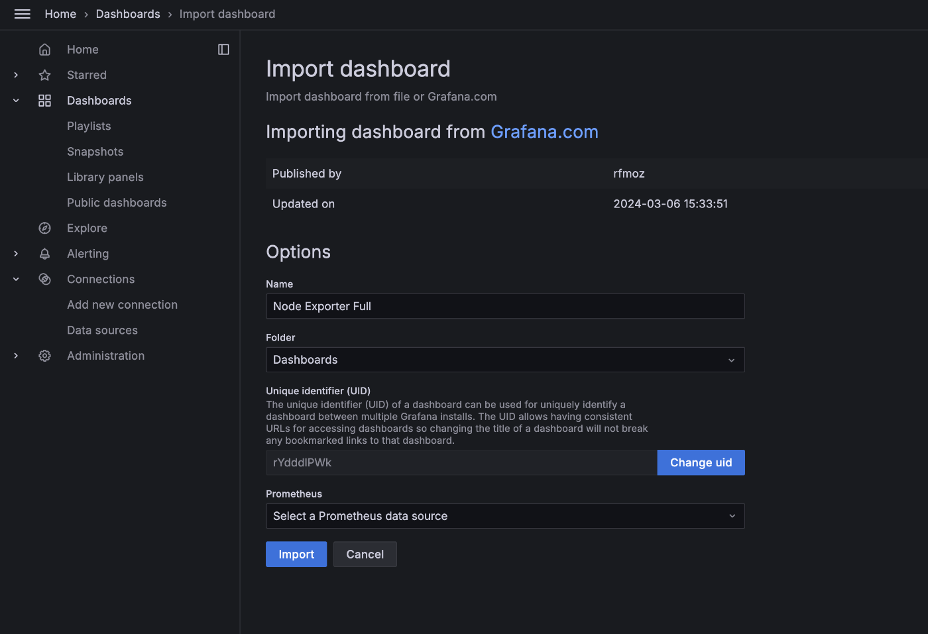The height and width of the screenshot is (634, 928).
Task: Click the Explore compass icon
Action: click(x=44, y=228)
